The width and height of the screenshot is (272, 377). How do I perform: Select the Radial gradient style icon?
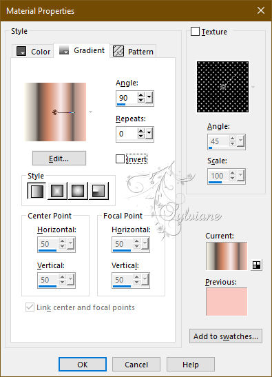click(x=98, y=191)
